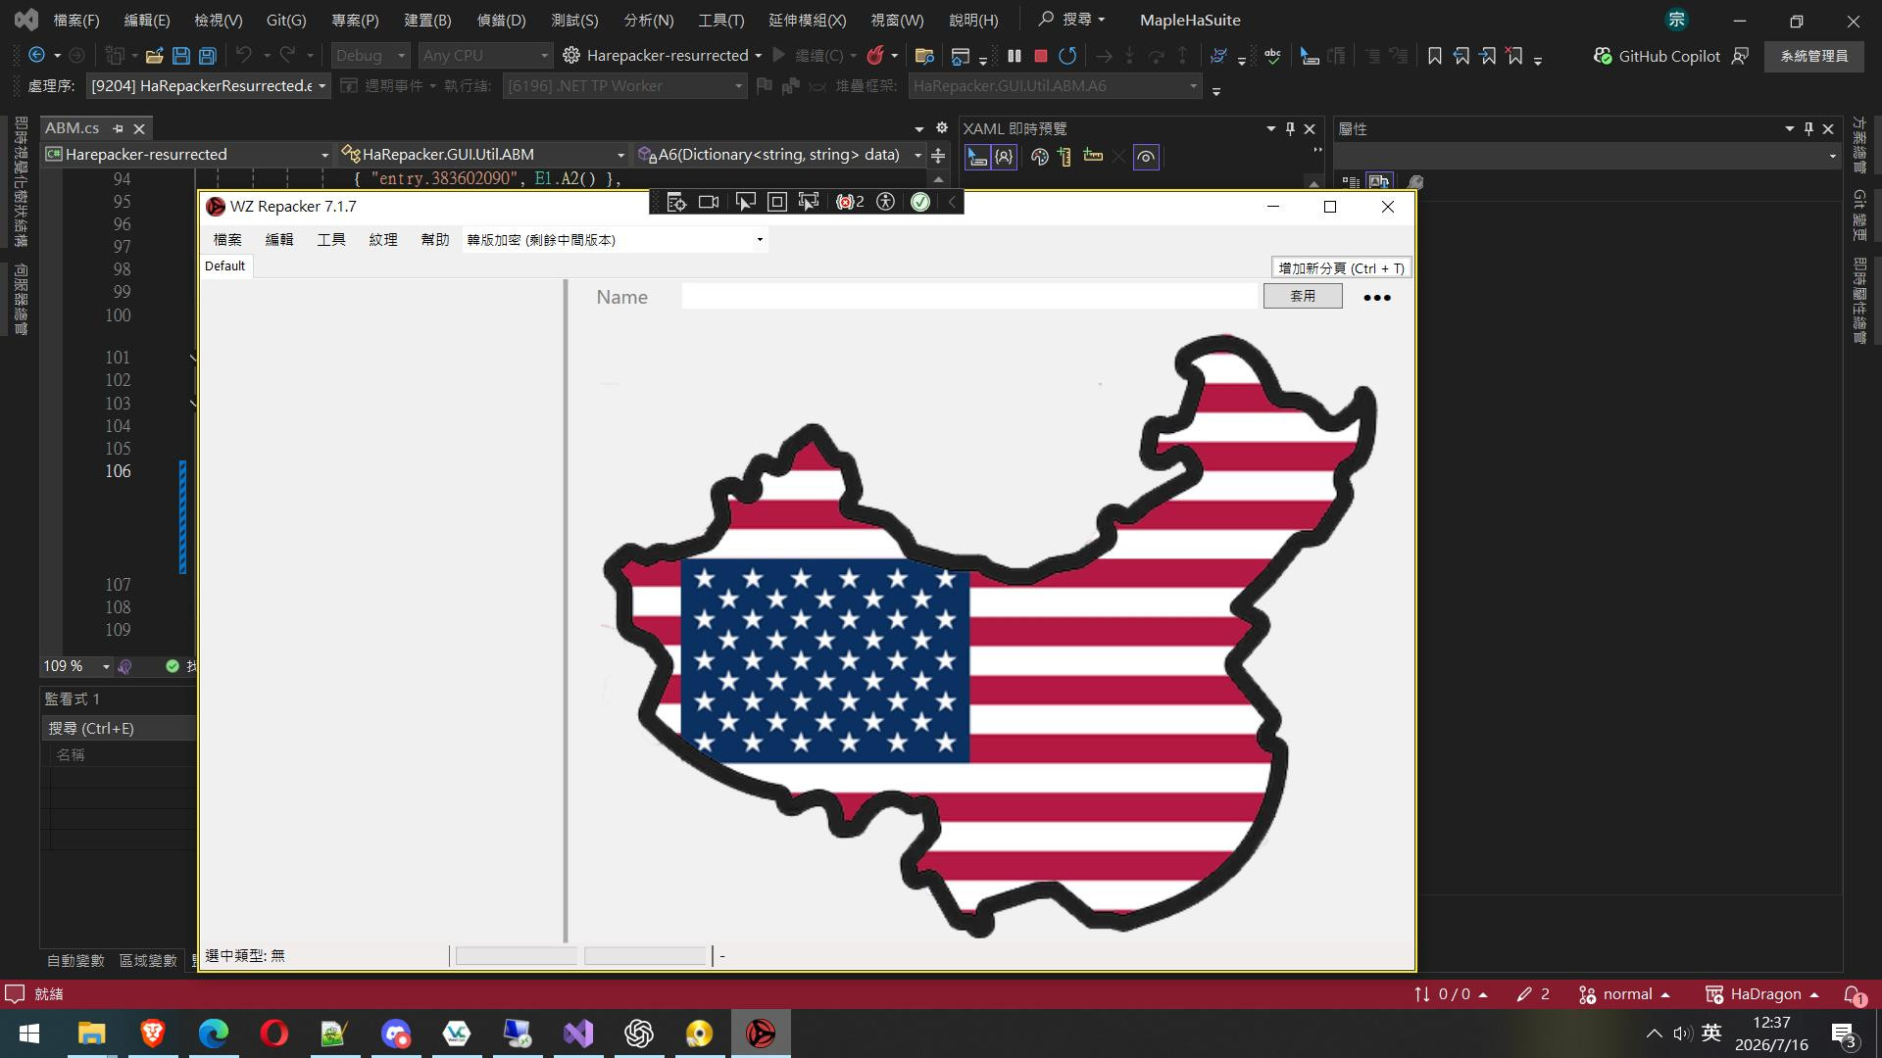Click the vertical ruler icon in XAML preview toolbar
The height and width of the screenshot is (1058, 1882).
(1065, 157)
